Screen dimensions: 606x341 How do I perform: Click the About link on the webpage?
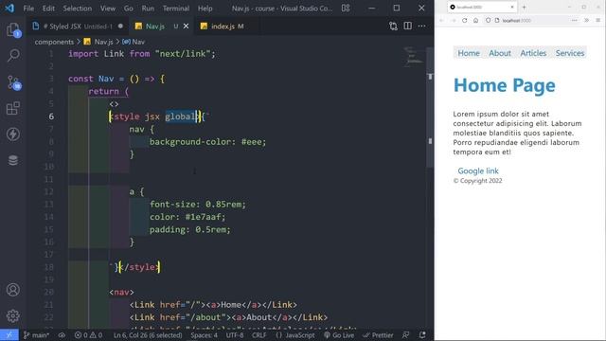click(x=500, y=53)
